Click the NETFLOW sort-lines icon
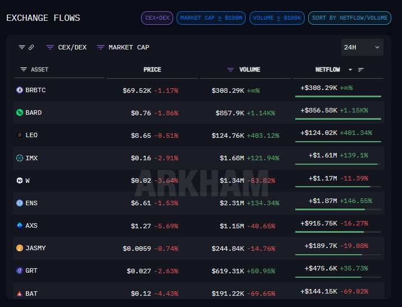Screen dimensions: 402x307 point(361,70)
